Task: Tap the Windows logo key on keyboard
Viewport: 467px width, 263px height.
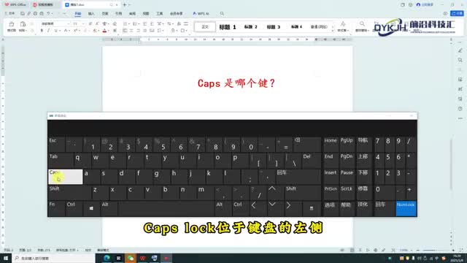Action: (x=91, y=208)
